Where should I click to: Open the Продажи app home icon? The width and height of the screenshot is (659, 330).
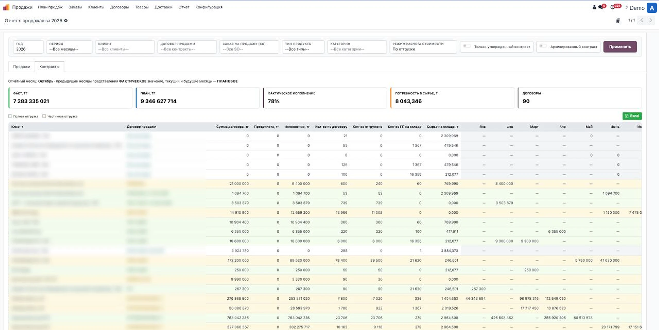tap(6, 7)
